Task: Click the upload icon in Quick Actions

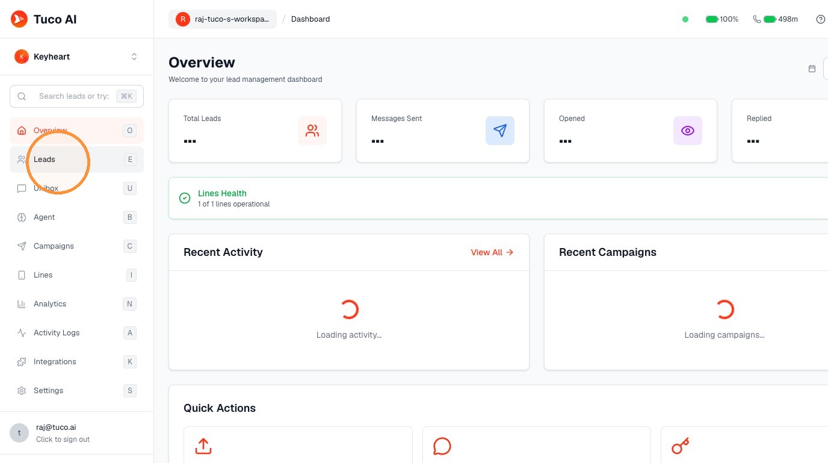Action: (x=203, y=446)
